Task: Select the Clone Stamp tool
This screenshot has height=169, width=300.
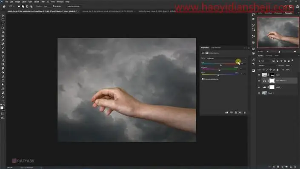Action: [3, 52]
